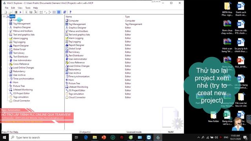This screenshot has width=251, height=141.
Task: Select Cloud Connector in the left tree
Action: (22, 101)
